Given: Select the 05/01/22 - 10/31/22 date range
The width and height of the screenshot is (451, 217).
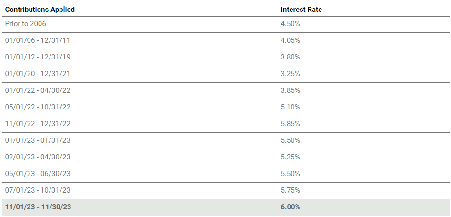Looking at the screenshot, I should click(x=38, y=107).
